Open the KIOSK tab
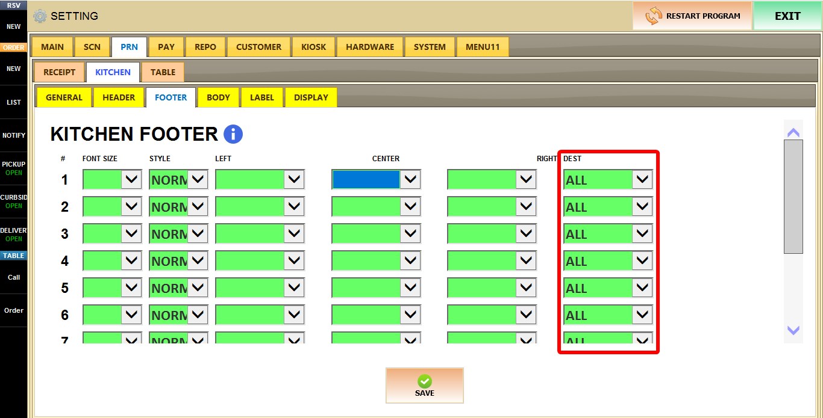This screenshot has height=418, width=823. [313, 47]
